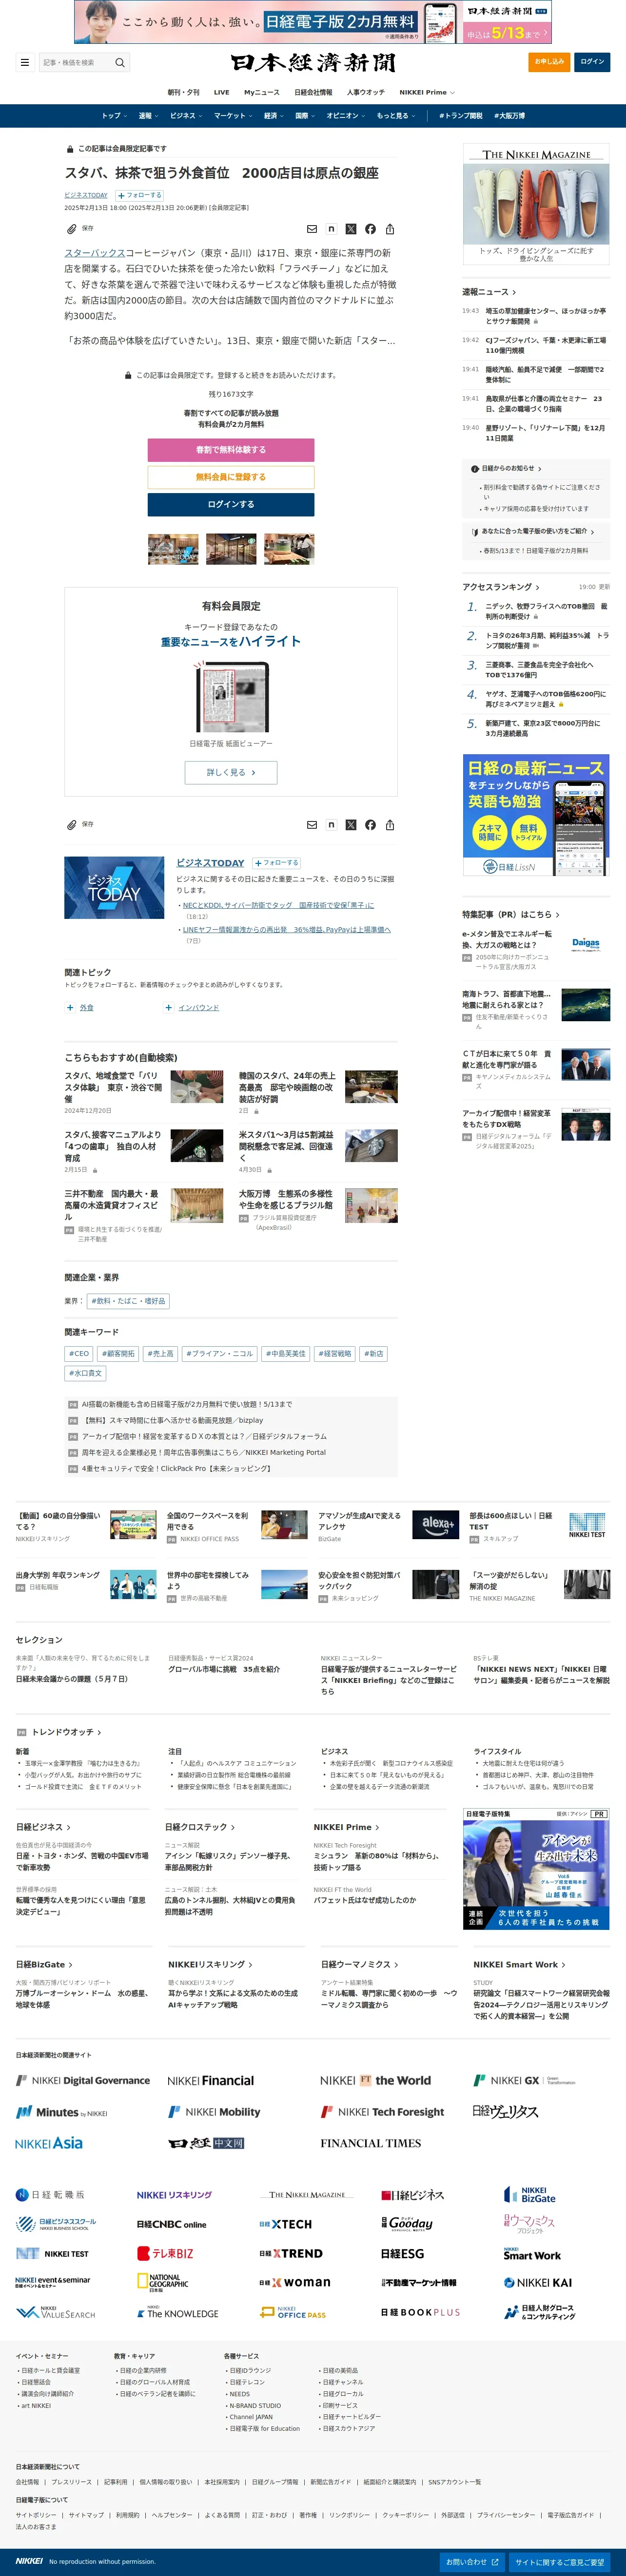Share to X icon under the headline
626x2576 pixels.
[351, 229]
